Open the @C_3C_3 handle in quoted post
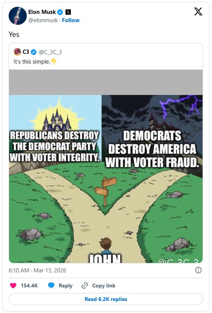Viewport: 212px width, 313px height. [50, 52]
